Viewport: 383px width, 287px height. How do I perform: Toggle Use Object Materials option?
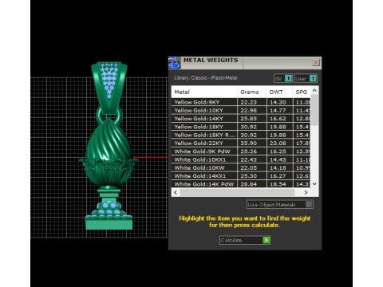(x=280, y=204)
